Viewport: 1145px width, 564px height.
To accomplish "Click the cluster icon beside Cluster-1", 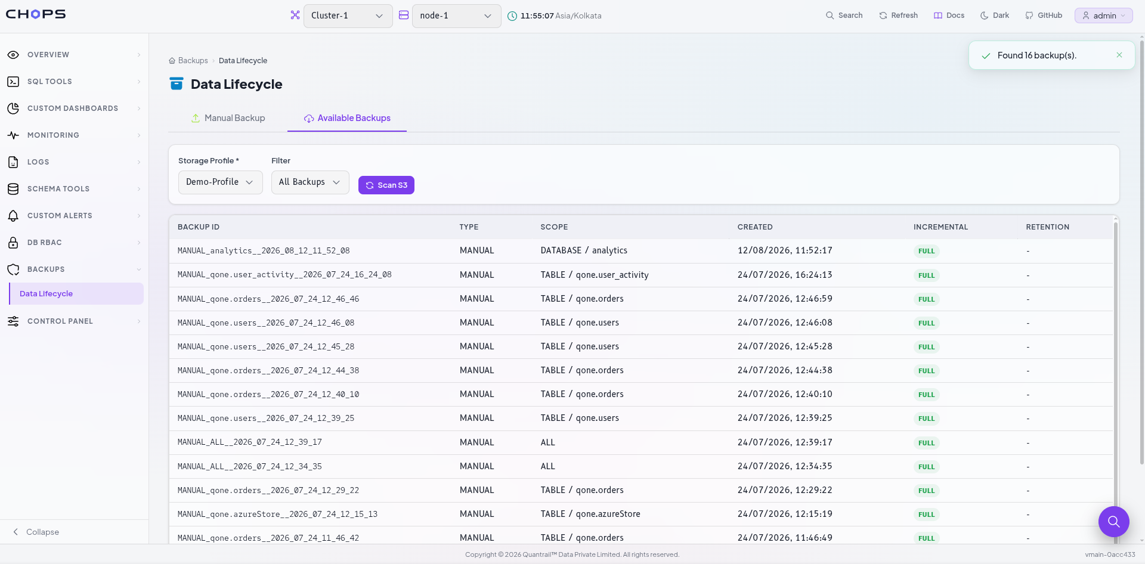I will (x=295, y=15).
